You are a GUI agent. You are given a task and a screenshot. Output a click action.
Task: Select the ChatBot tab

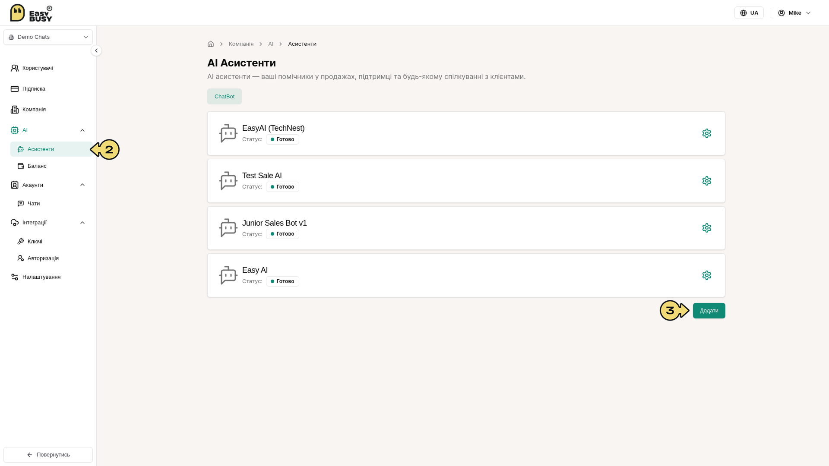(x=225, y=97)
